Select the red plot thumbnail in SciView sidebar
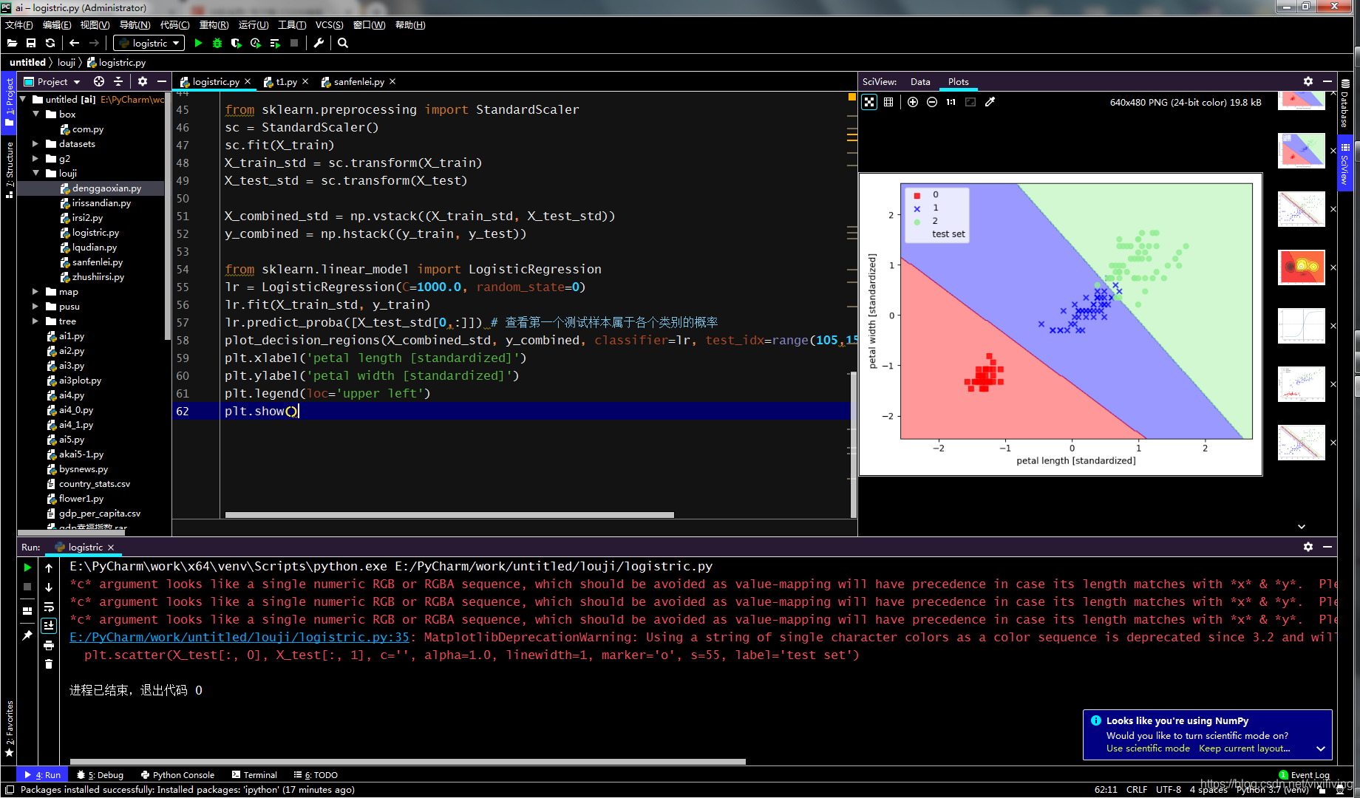1360x798 pixels. 1301,267
